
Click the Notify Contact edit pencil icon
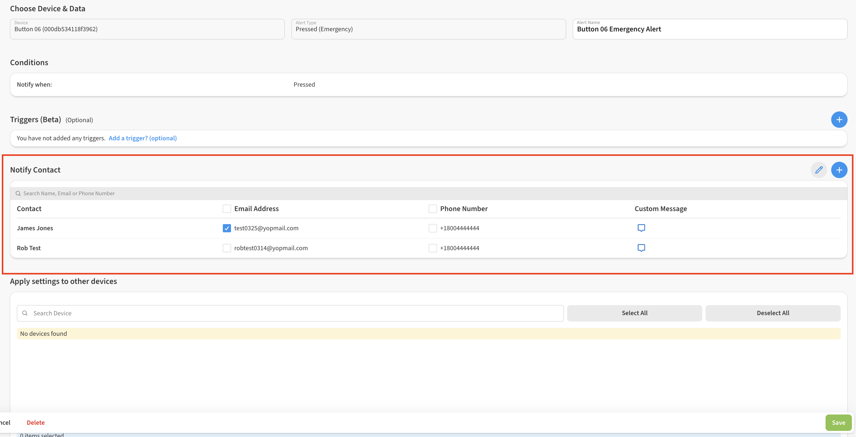pos(818,170)
